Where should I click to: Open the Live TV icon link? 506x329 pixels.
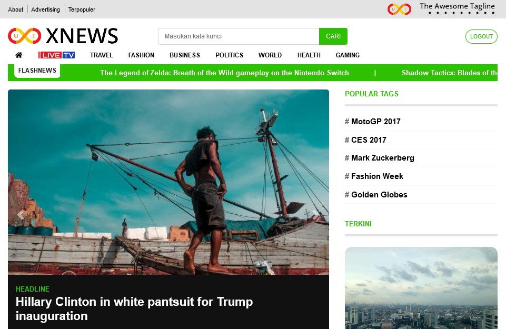(x=56, y=55)
